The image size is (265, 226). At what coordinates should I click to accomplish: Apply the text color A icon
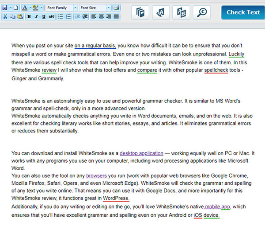[x=25, y=8]
